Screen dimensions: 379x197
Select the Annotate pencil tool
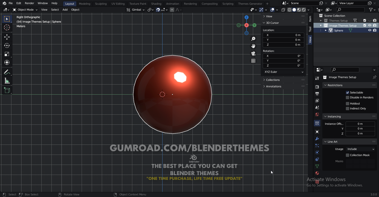[7, 72]
